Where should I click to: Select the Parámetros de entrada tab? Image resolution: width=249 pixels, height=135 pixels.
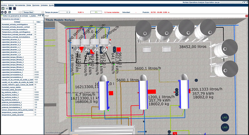10,19
